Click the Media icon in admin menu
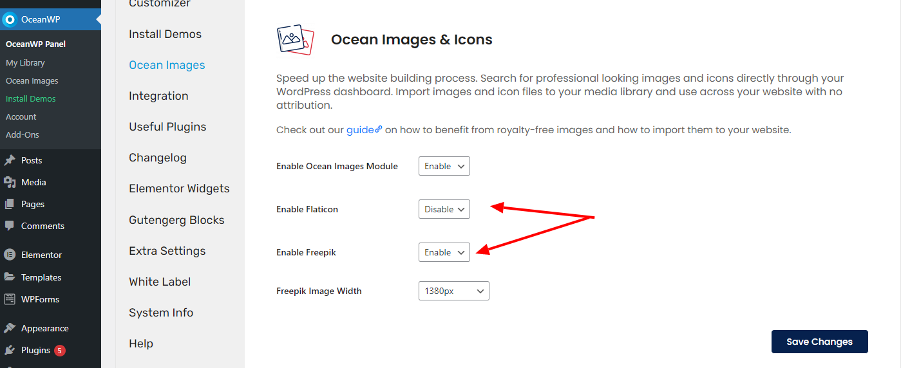 tap(10, 182)
